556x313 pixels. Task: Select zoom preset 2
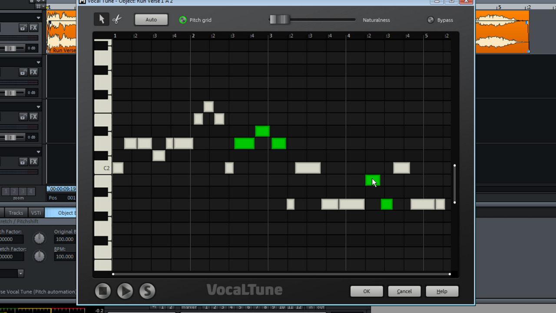click(14, 191)
